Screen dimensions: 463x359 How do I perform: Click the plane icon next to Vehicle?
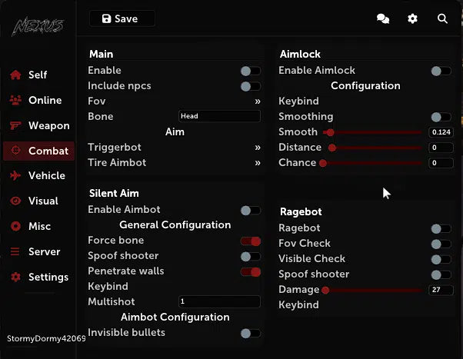coord(15,176)
